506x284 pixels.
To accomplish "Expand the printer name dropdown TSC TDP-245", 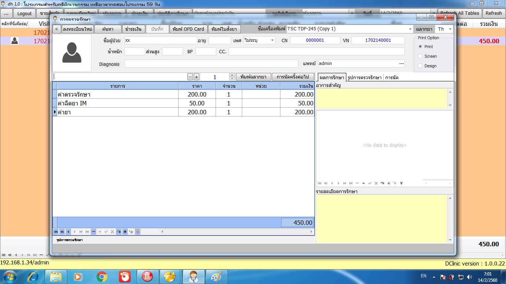I will tap(410, 29).
